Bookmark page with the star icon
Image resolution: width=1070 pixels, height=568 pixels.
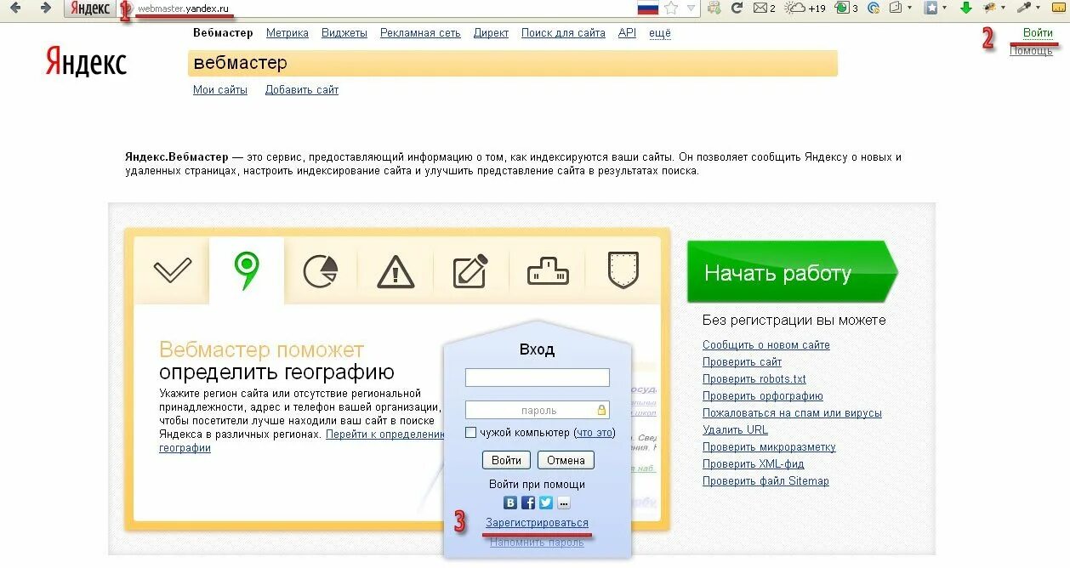pos(671,8)
